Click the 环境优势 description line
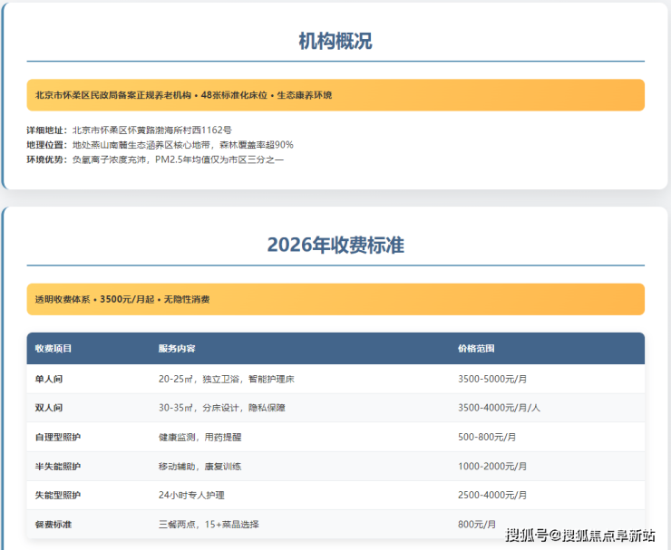The width and height of the screenshot is (671, 550). pyautogui.click(x=155, y=159)
